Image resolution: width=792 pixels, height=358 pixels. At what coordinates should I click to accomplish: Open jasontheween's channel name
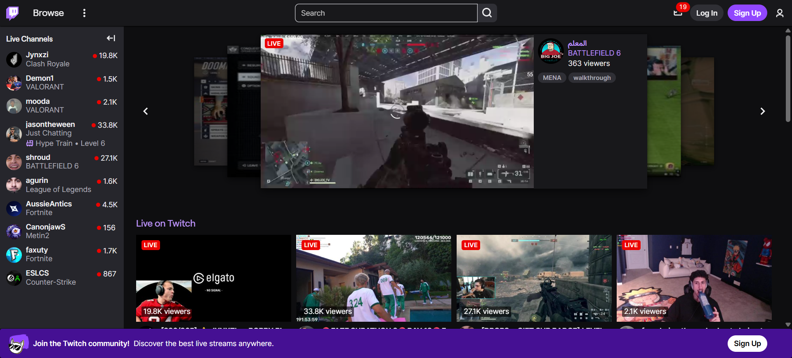tap(50, 124)
